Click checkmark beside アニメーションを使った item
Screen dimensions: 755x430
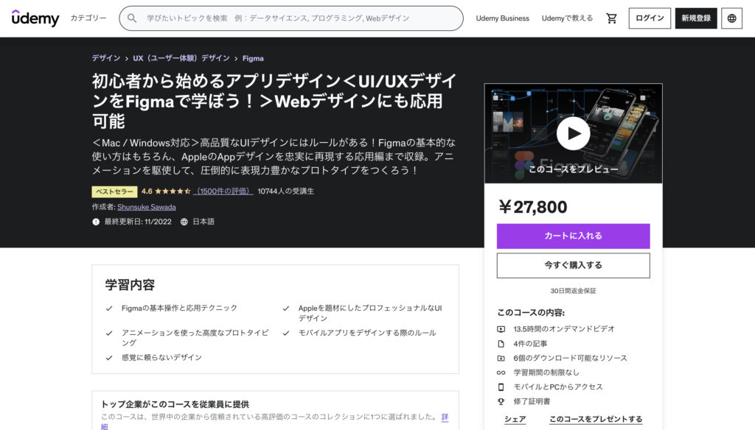(x=109, y=333)
